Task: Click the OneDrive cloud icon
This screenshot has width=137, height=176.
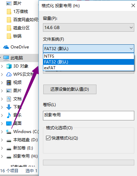Action: click(6, 47)
